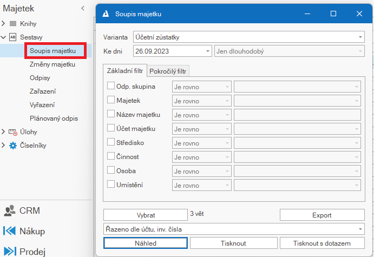Viewport: 374px width, 257px height.
Task: Click the Export button
Action: click(x=322, y=215)
